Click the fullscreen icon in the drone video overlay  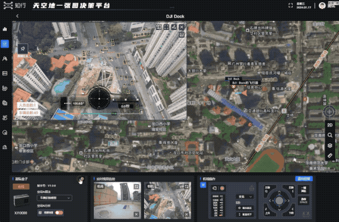click(166, 27)
